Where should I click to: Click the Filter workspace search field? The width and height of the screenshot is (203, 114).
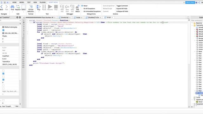click(197, 21)
